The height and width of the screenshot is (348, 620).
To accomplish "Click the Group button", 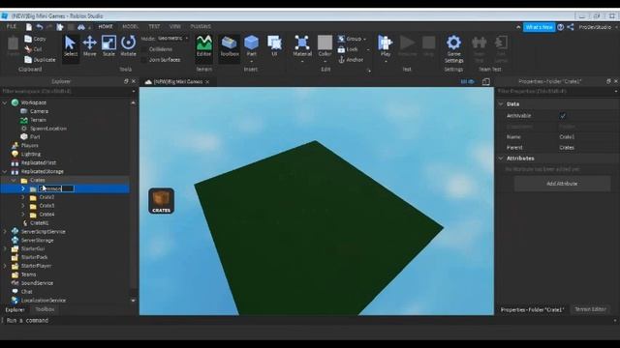I will click(x=351, y=39).
